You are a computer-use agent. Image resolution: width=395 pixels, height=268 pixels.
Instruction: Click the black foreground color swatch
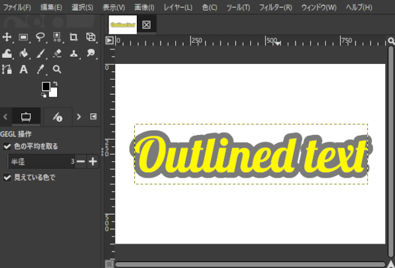pyautogui.click(x=46, y=86)
